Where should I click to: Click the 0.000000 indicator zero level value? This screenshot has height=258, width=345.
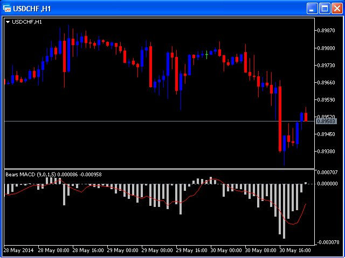point(327,184)
